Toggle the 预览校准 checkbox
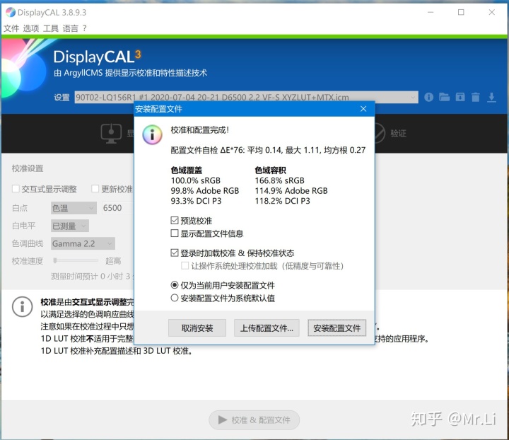 tap(175, 221)
